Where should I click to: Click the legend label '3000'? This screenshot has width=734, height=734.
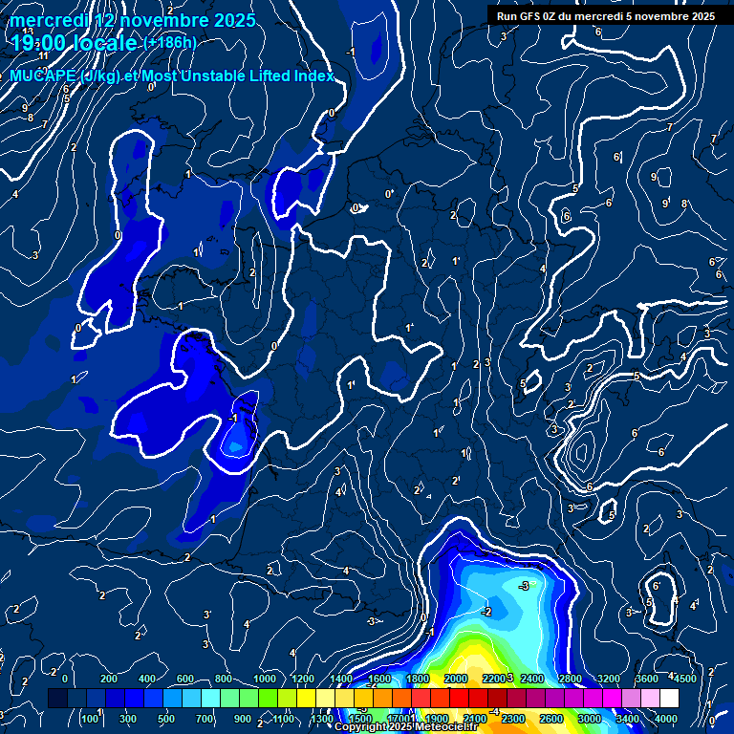pyautogui.click(x=590, y=719)
